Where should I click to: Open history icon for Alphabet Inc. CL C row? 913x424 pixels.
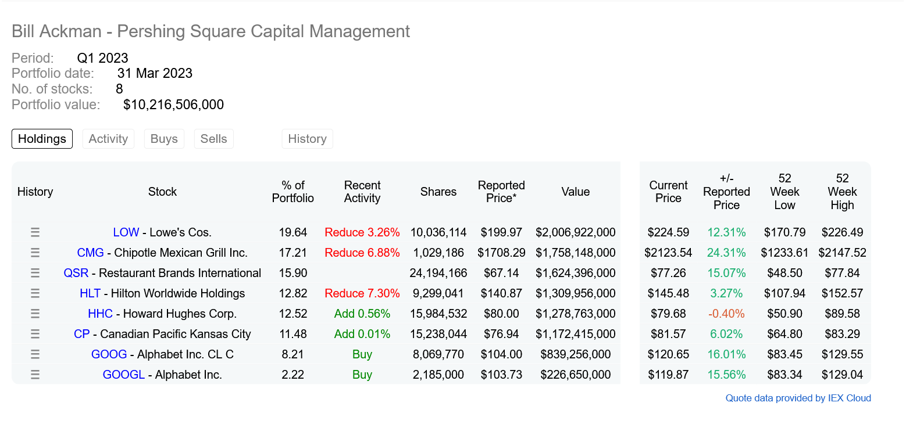(x=35, y=354)
